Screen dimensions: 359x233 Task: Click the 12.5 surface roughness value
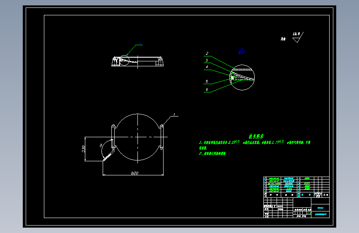(296, 34)
